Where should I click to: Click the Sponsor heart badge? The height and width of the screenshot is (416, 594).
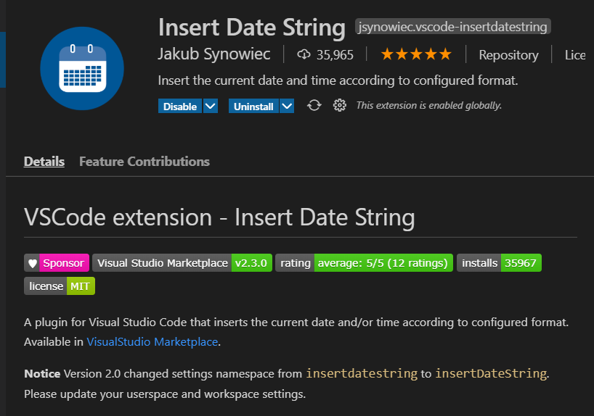coord(57,263)
